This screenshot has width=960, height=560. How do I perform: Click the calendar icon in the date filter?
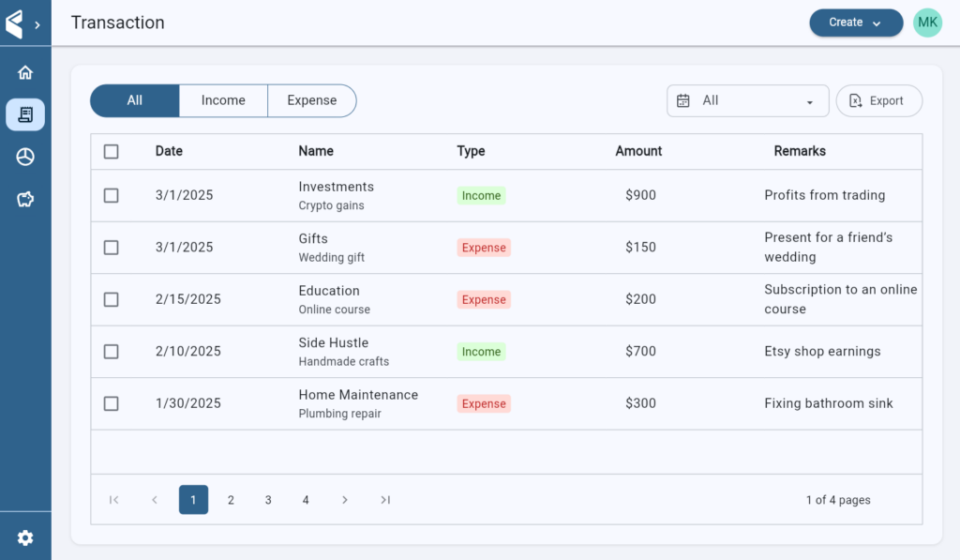click(x=683, y=100)
